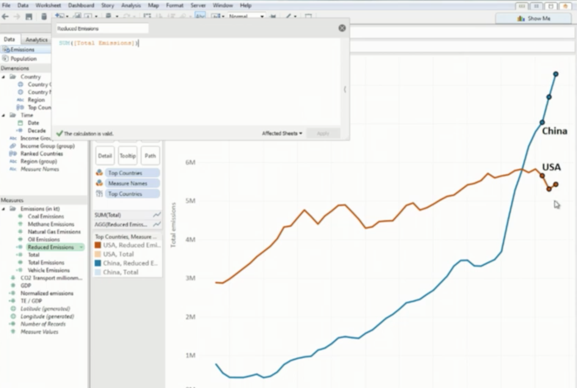577x388 pixels.
Task: Click line chart icon on SUM(Total) row
Action: pos(157,215)
